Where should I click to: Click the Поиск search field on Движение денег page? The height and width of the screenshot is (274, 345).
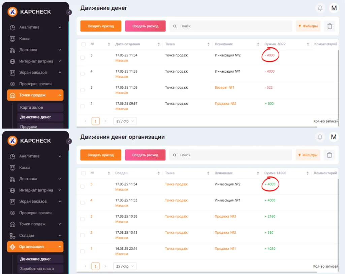[232, 26]
